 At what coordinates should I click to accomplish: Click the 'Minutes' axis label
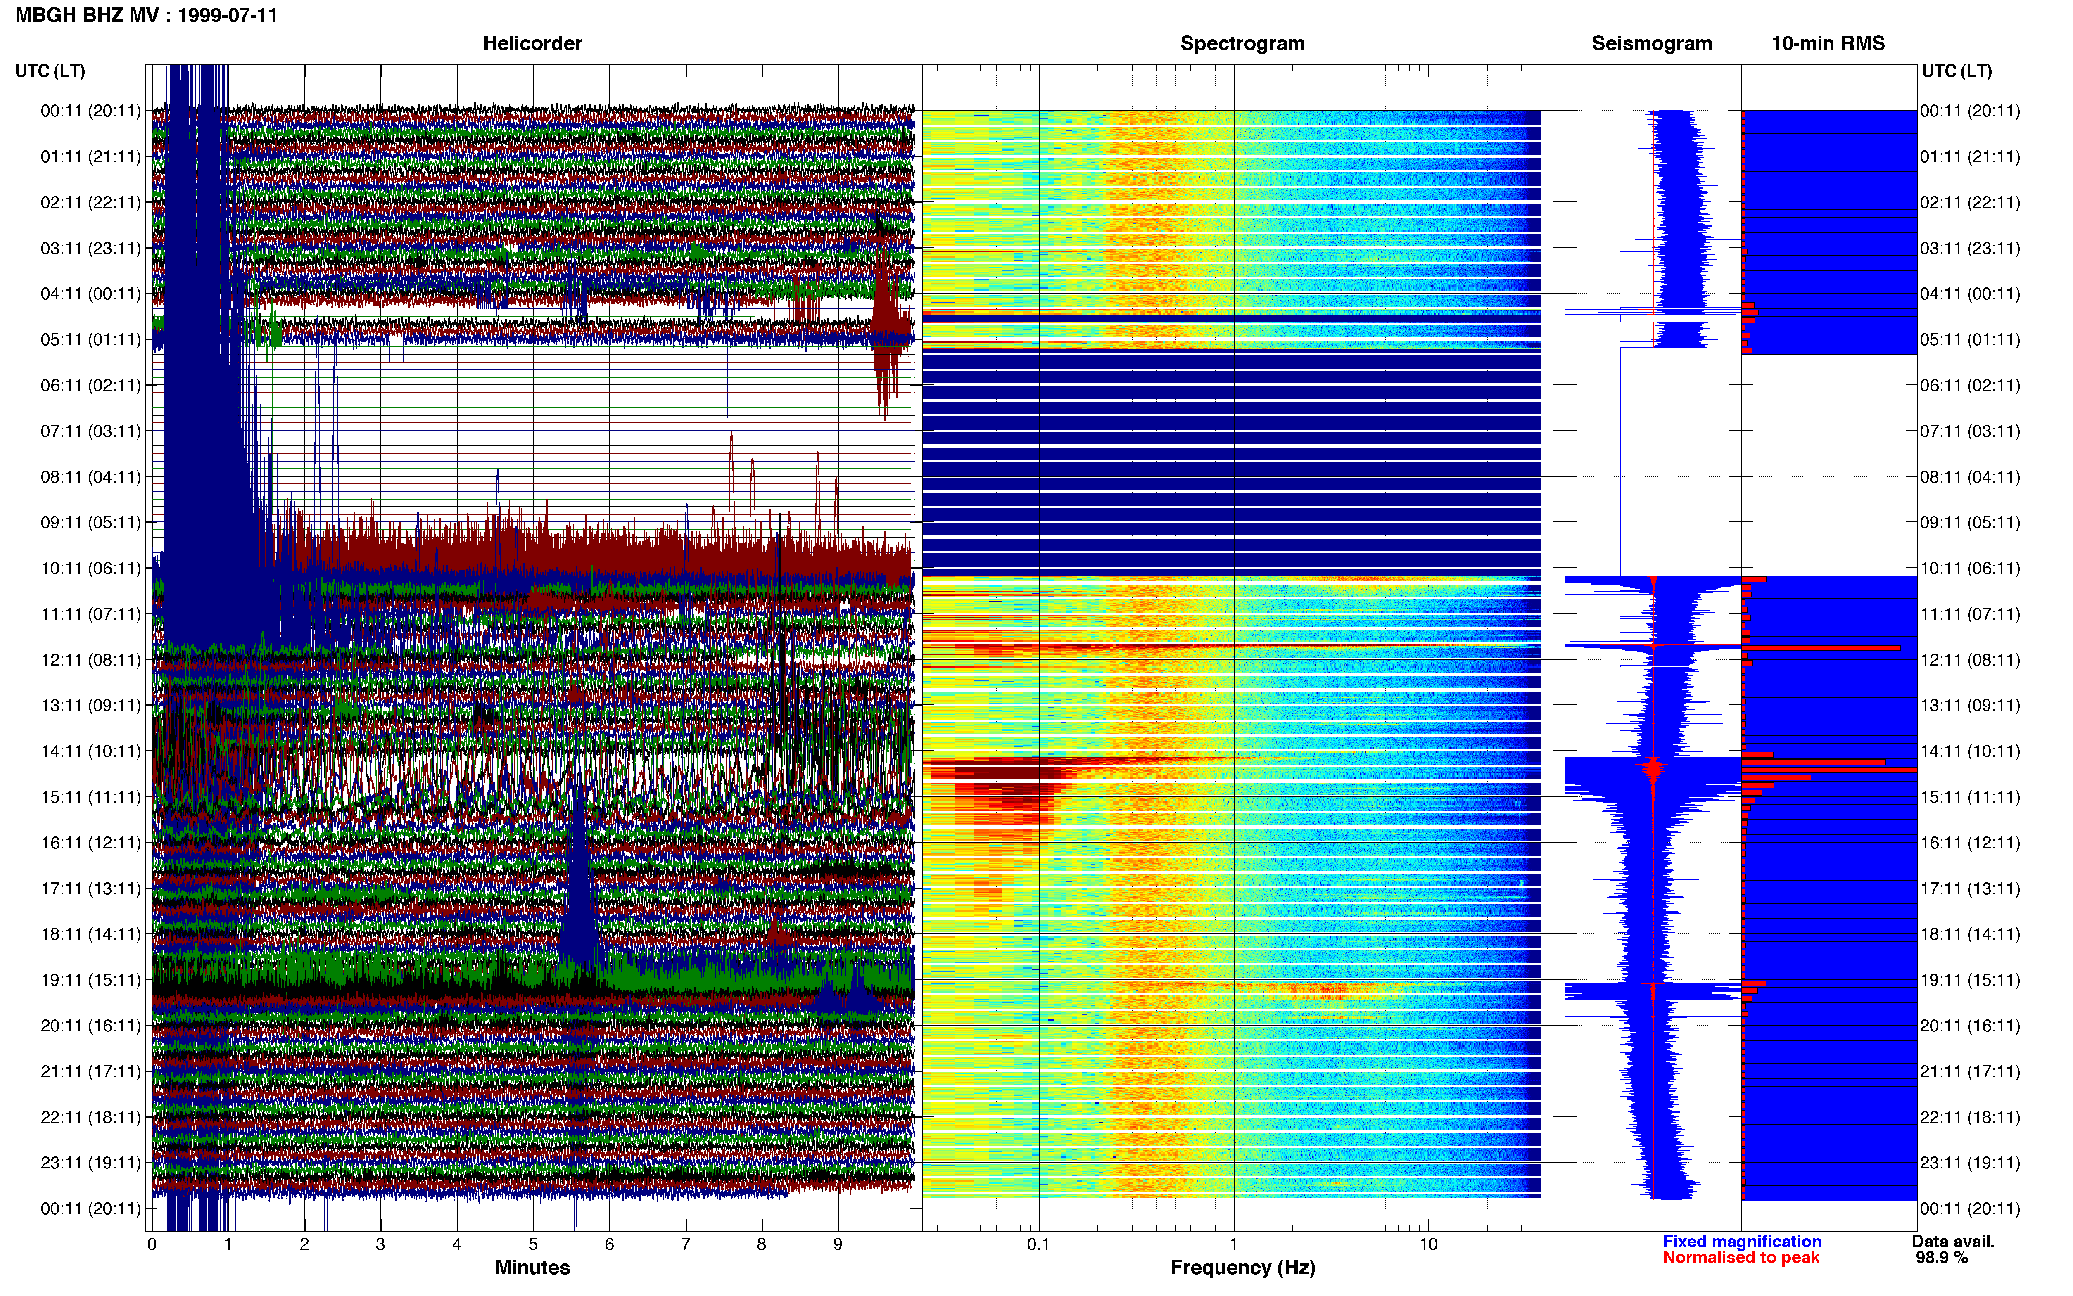point(532,1267)
